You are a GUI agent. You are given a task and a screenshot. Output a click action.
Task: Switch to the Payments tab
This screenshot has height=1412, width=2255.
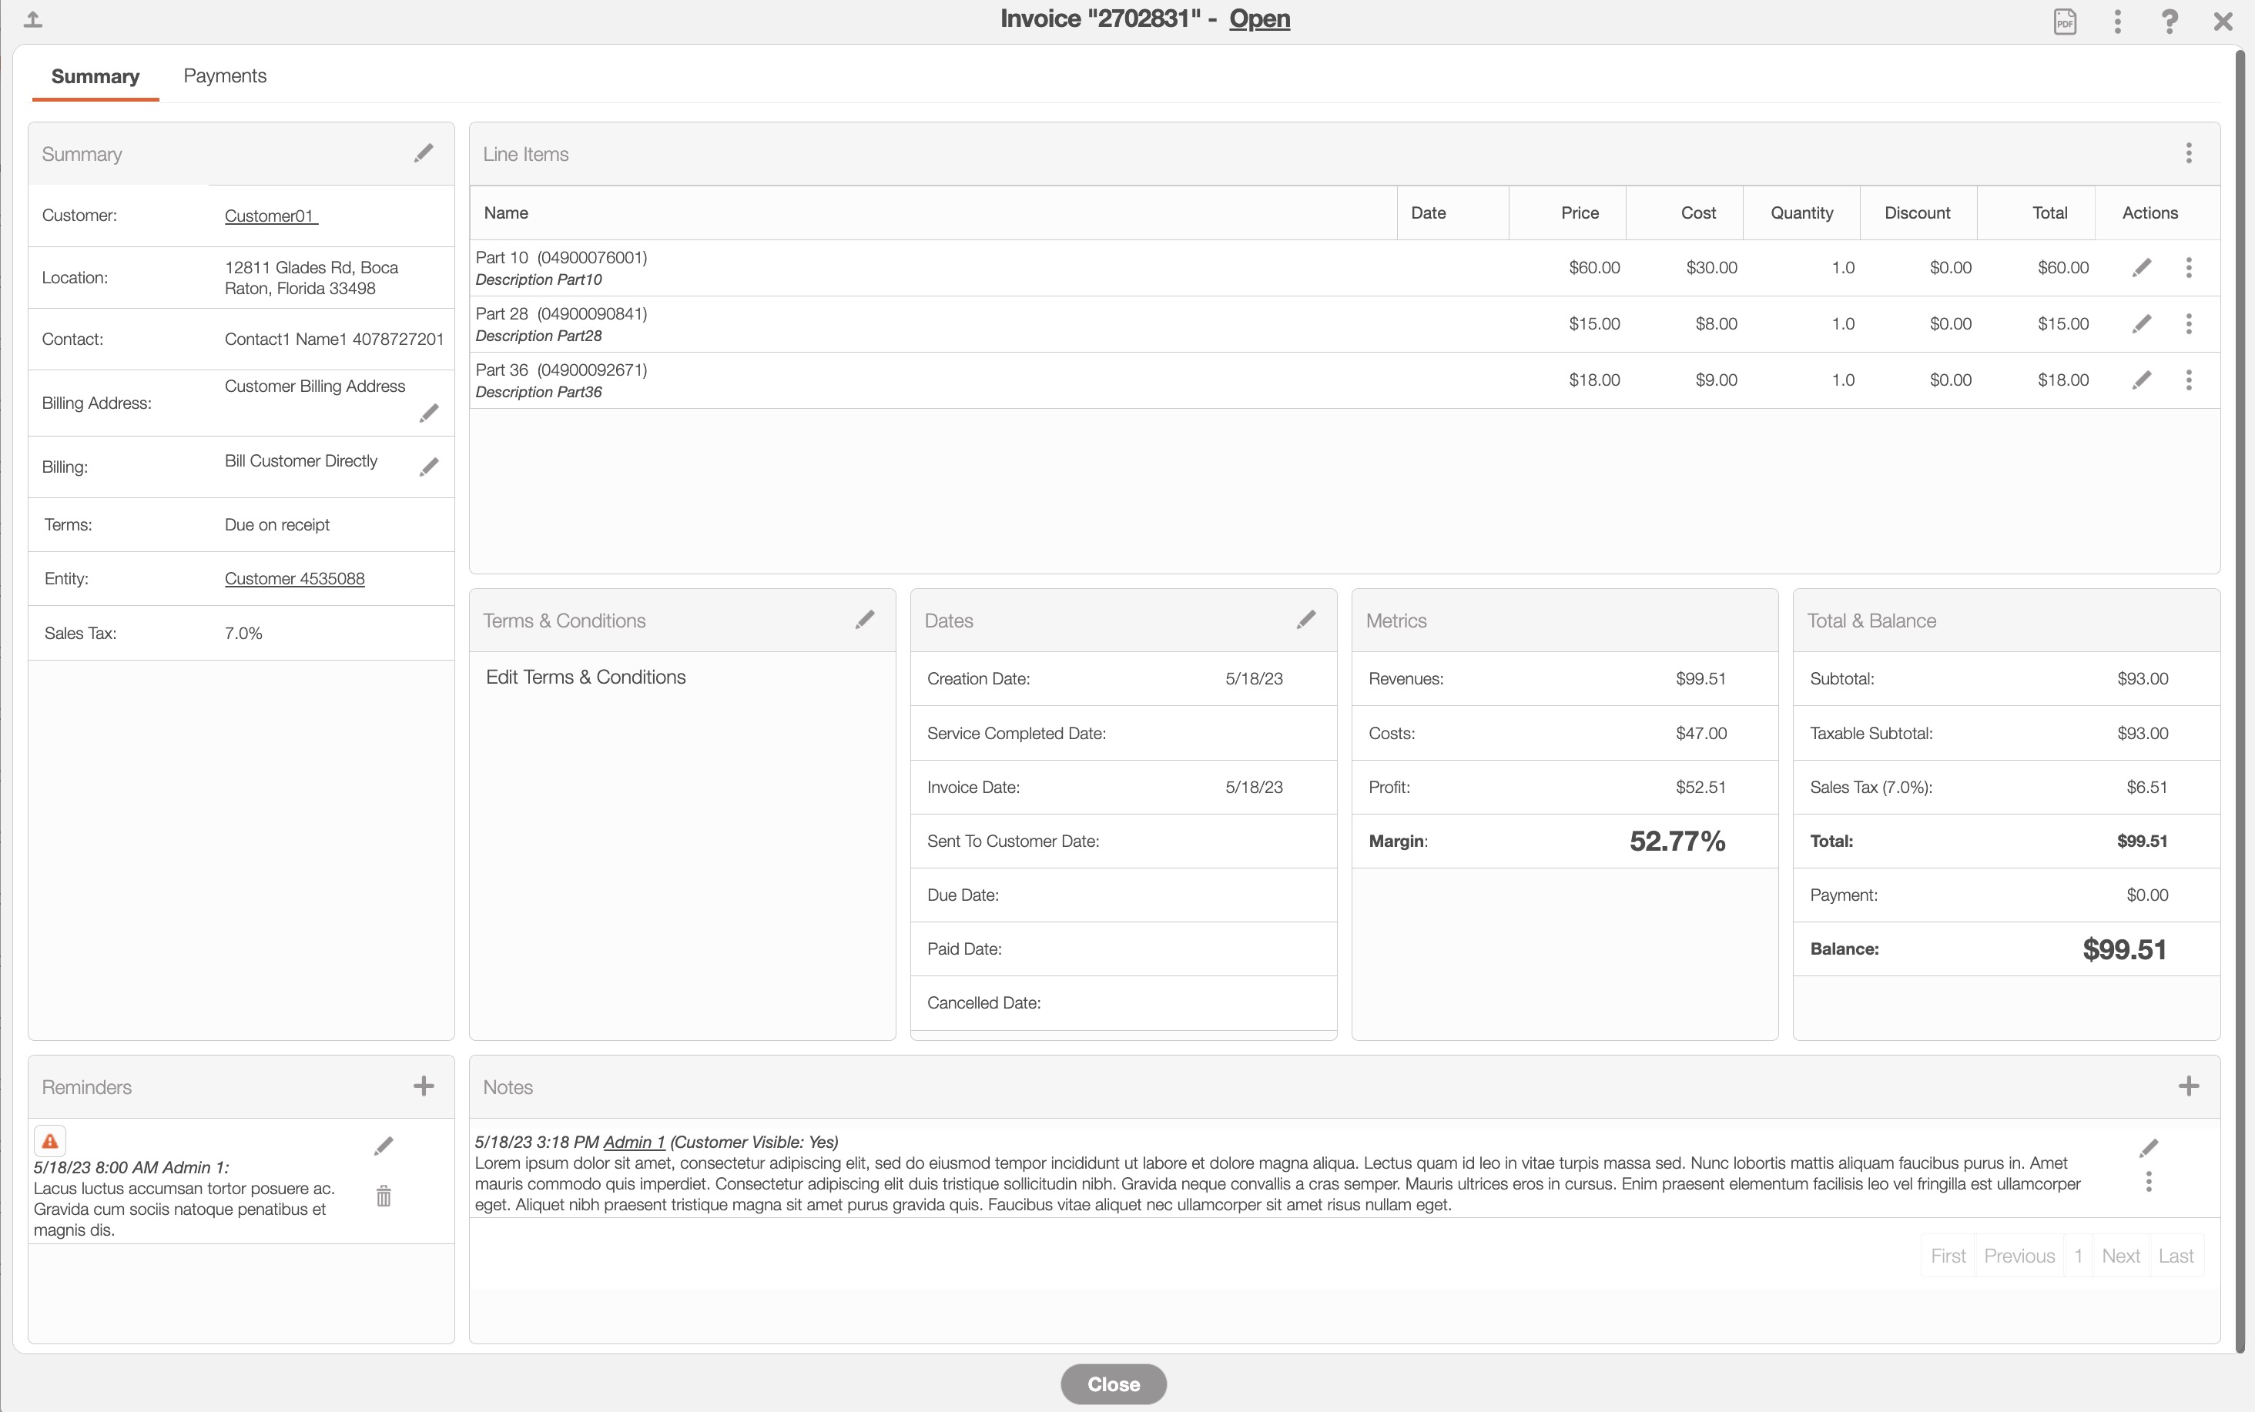click(224, 75)
